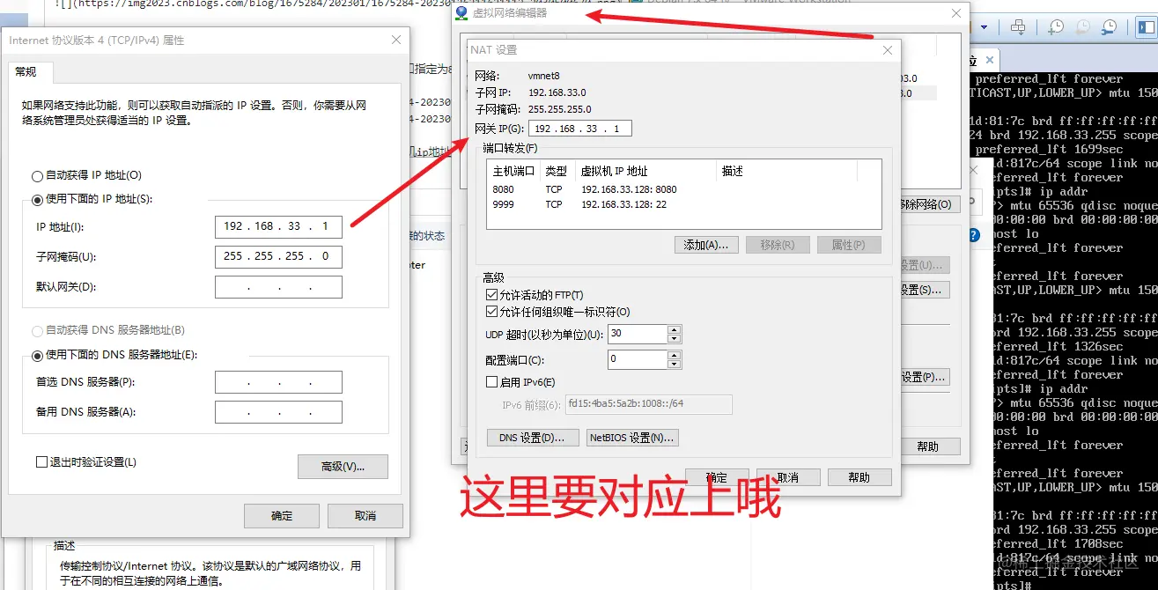
Task: Click the 属性(P) button in NAT 设置
Action: 849,245
